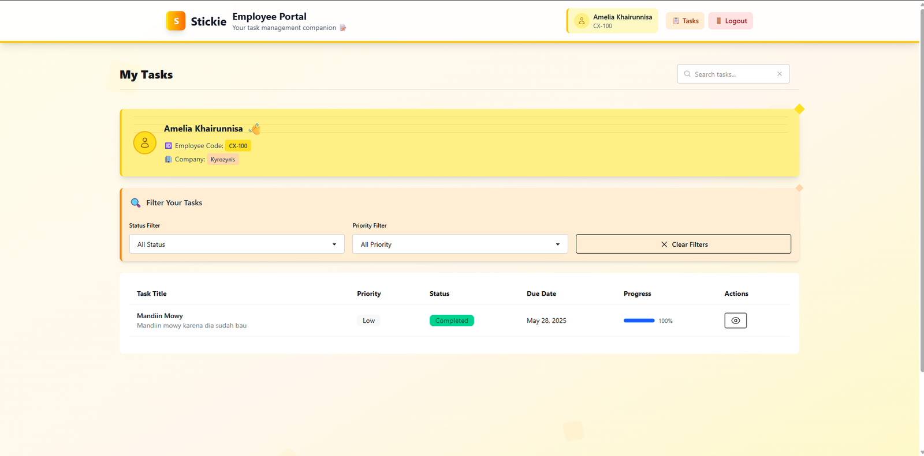This screenshot has width=924, height=456.
Task: Open the Amelia Khairunnisa CX-100 profile chip
Action: (612, 21)
